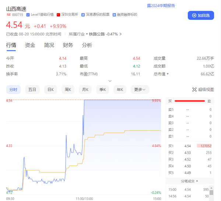Viewport: 221px width, 201px height.
Task: Click the SZ market badge beside 000755
Action: (x=8, y=14)
